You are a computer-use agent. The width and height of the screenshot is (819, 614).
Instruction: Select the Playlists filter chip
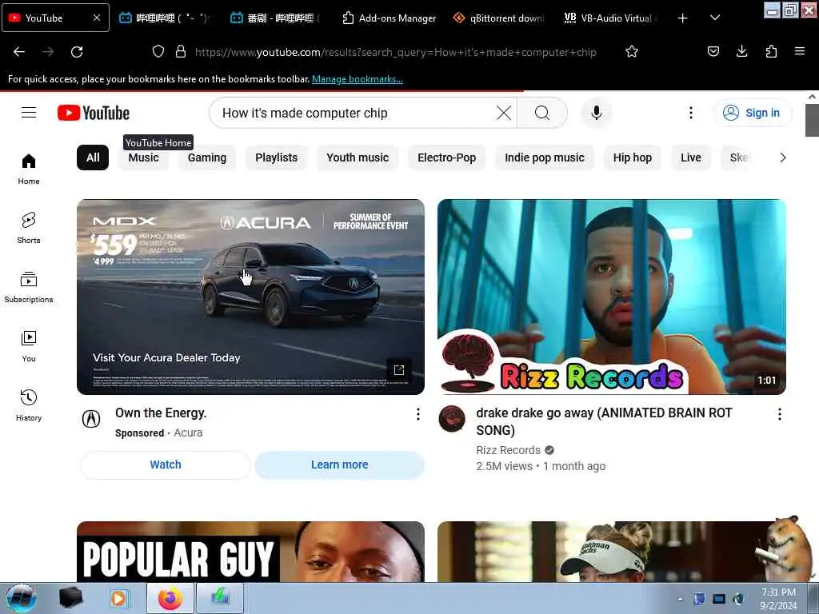tap(276, 157)
